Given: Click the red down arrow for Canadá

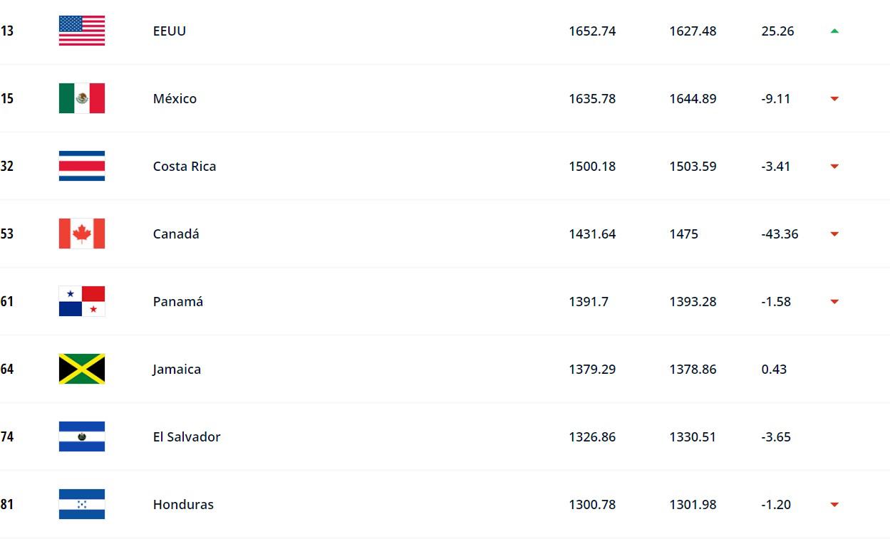Looking at the screenshot, I should coord(834,234).
